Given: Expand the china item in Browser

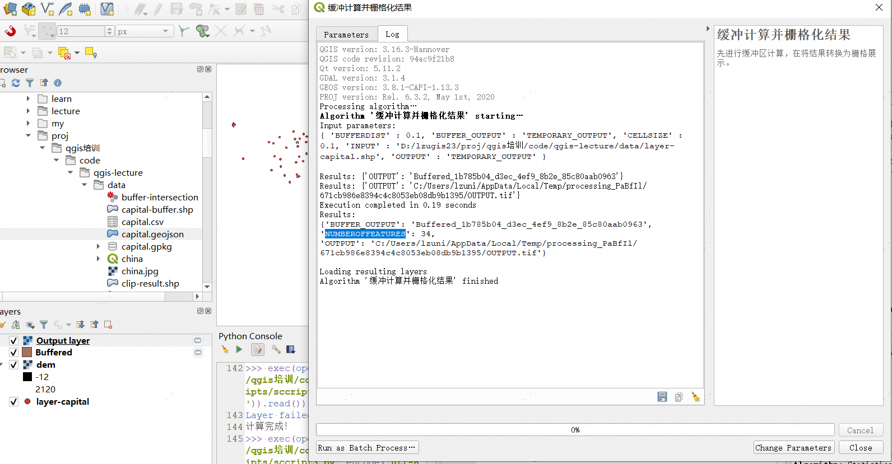Looking at the screenshot, I should click(x=98, y=259).
